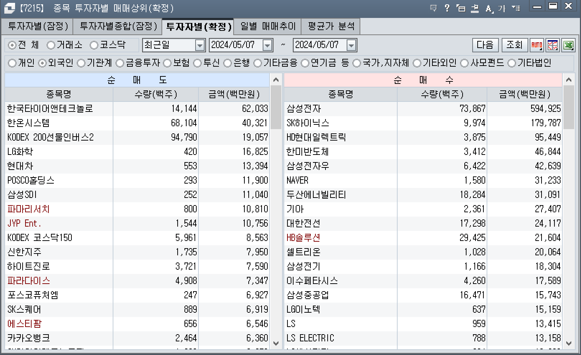Select the 전체 market radio button
581x355 pixels.
(12, 45)
